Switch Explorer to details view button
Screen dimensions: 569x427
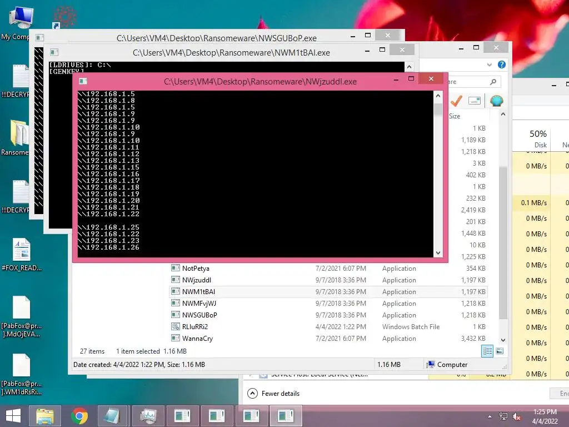[487, 351]
